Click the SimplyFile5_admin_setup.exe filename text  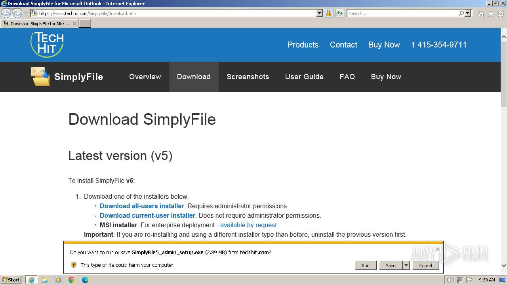tap(168, 252)
